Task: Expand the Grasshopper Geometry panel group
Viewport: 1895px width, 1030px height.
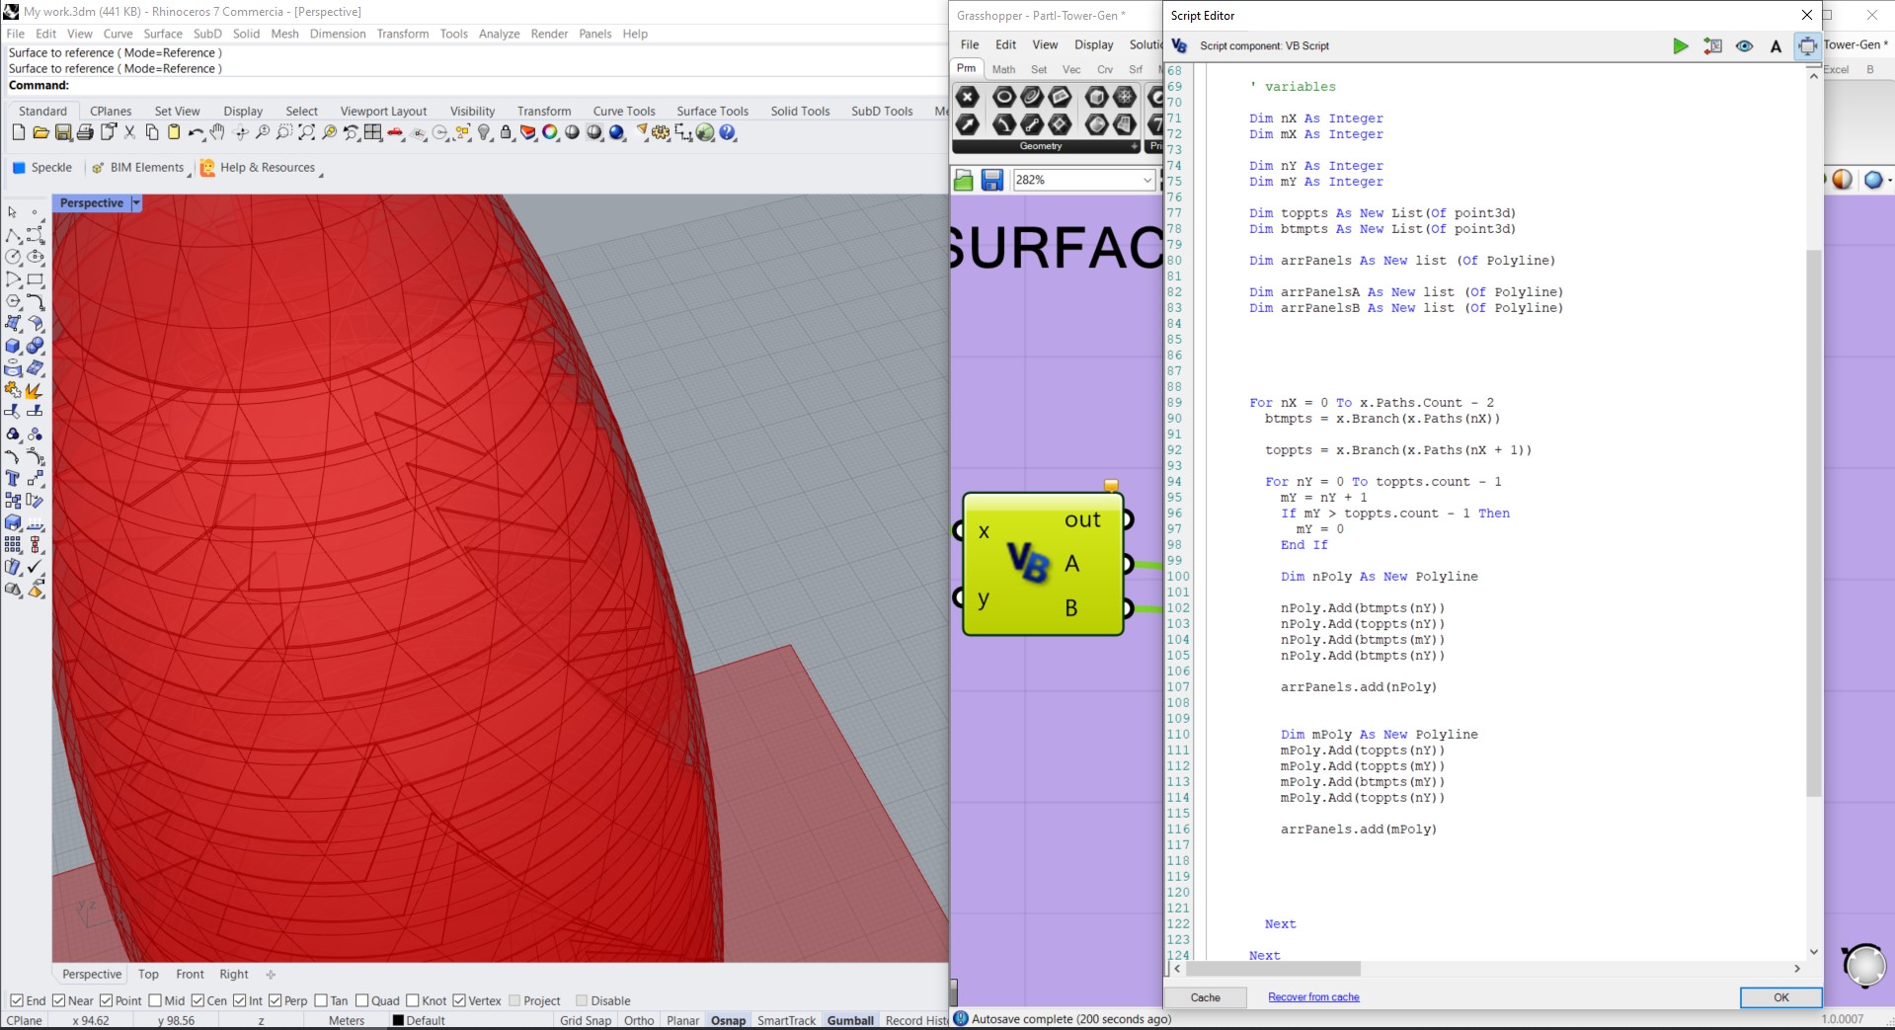Action: point(1134,146)
